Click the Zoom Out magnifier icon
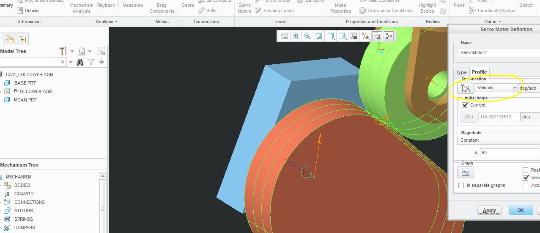540x233 pixels. pyautogui.click(x=307, y=36)
